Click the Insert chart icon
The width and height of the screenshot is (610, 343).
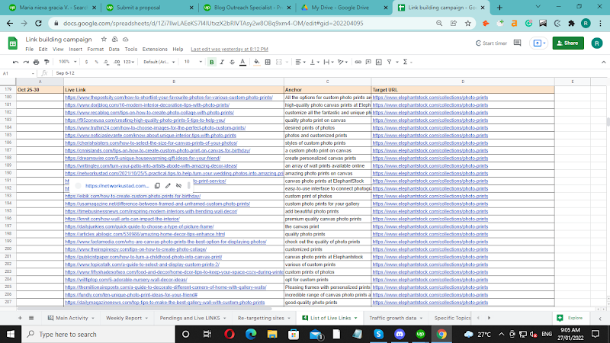(379, 62)
